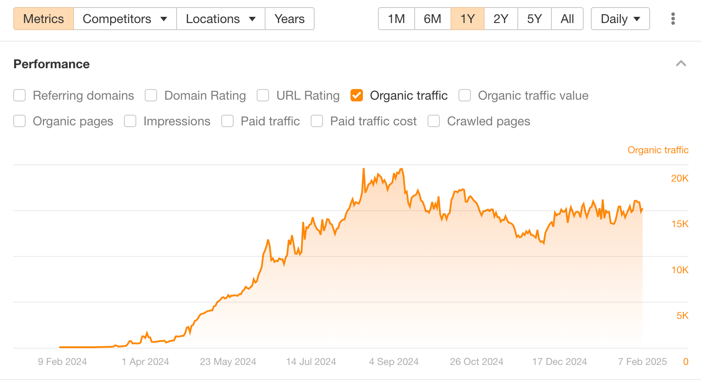Screen dimensions: 701x380
Task: Check the Organic traffic value box
Action: coord(465,95)
